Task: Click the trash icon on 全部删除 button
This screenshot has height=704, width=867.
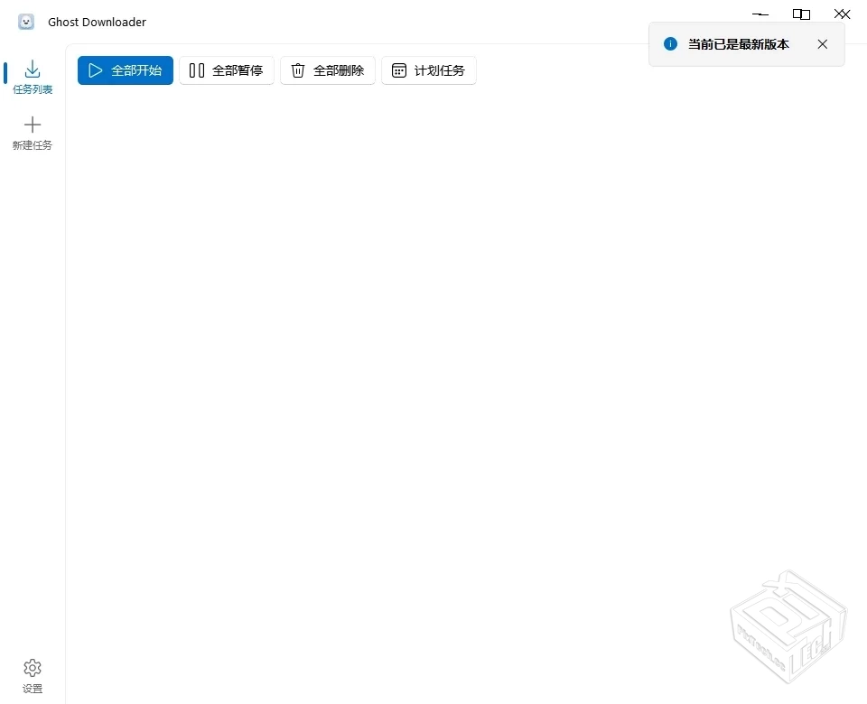Action: coord(298,70)
